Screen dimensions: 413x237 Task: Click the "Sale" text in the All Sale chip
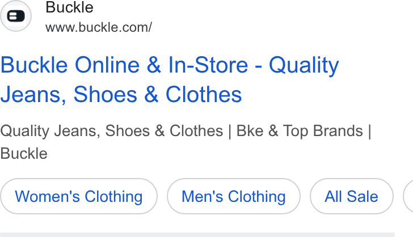click(x=363, y=196)
